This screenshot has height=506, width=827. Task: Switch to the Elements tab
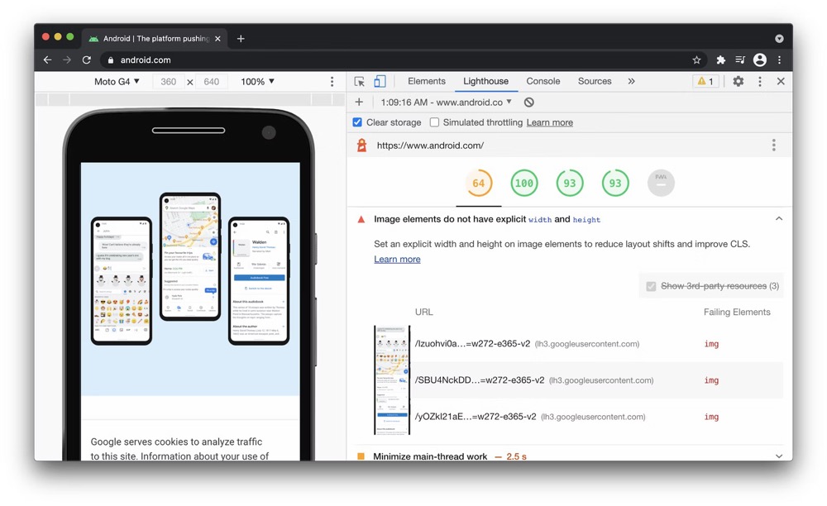(x=426, y=81)
